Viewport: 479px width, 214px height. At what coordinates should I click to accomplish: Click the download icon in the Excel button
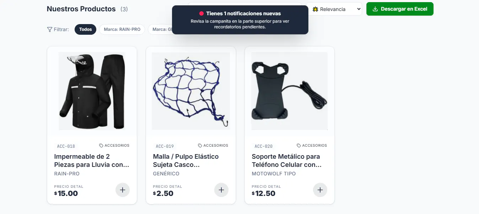point(375,9)
